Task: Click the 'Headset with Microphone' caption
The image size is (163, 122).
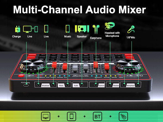Action: (112, 34)
